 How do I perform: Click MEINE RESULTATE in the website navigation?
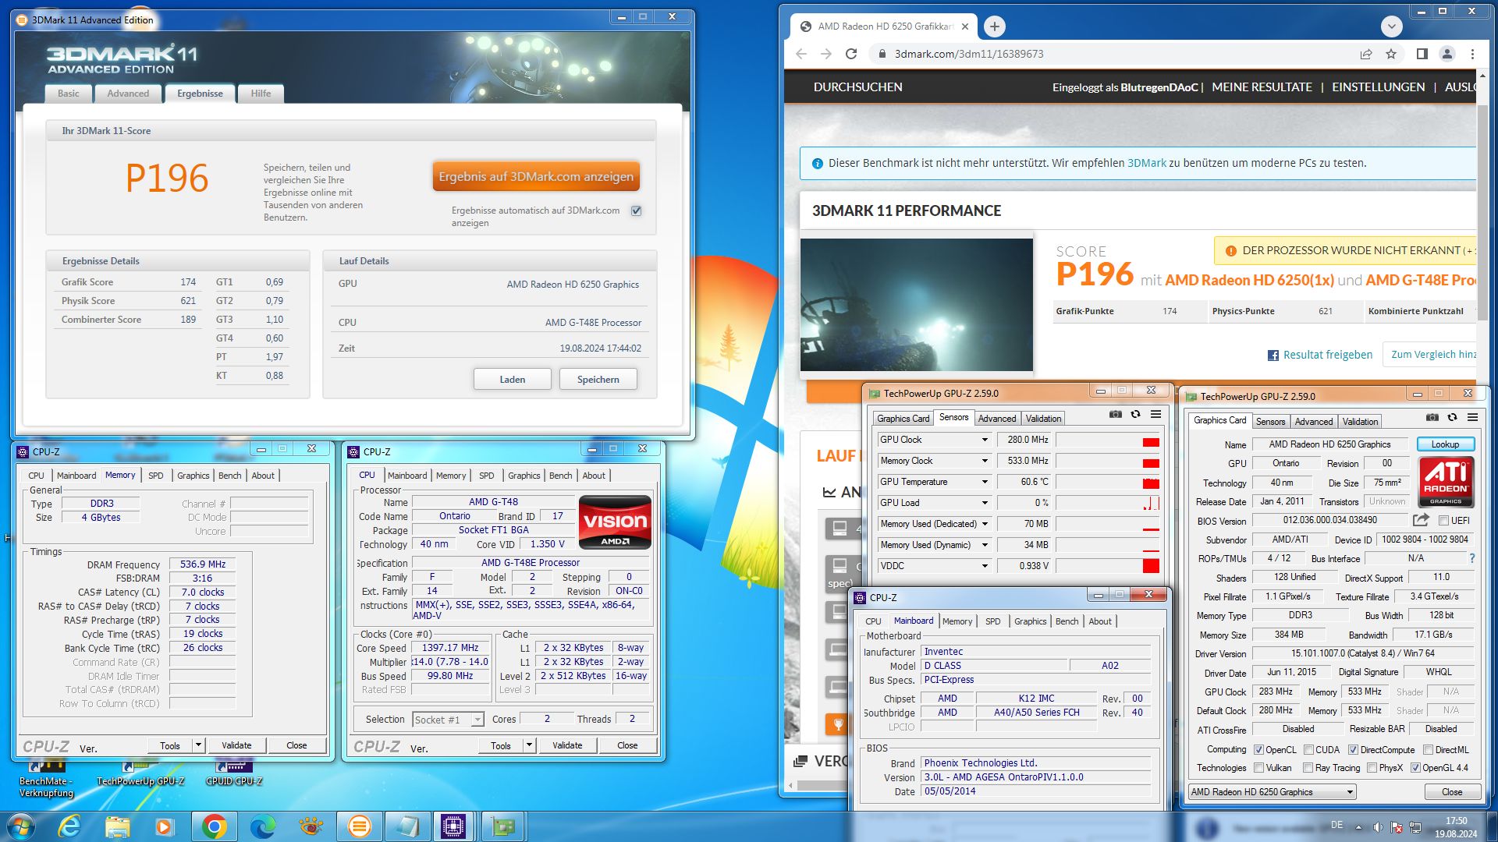pyautogui.click(x=1262, y=87)
